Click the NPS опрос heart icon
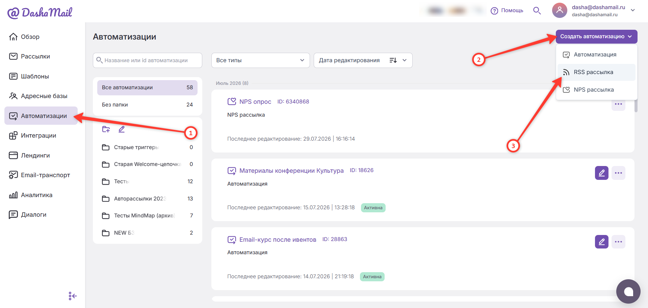Image resolution: width=648 pixels, height=308 pixels. [x=232, y=101]
